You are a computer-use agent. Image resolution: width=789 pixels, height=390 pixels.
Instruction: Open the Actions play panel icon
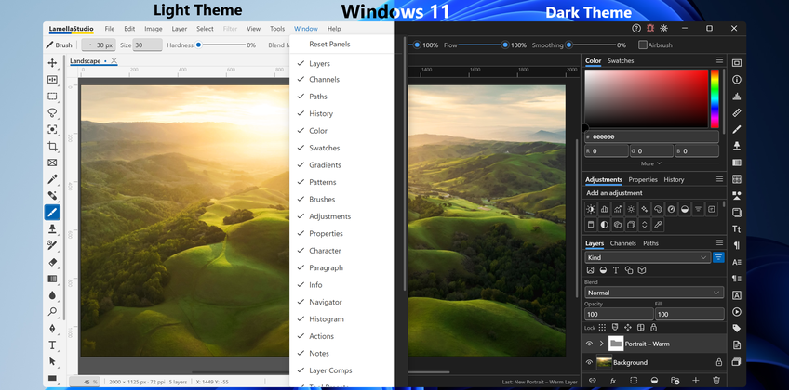coord(737,312)
